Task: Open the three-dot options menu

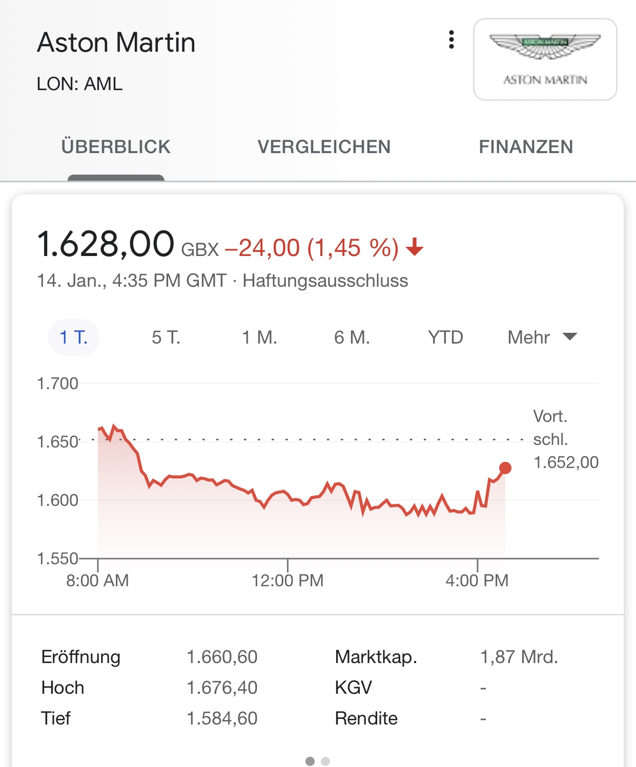Action: [x=451, y=39]
